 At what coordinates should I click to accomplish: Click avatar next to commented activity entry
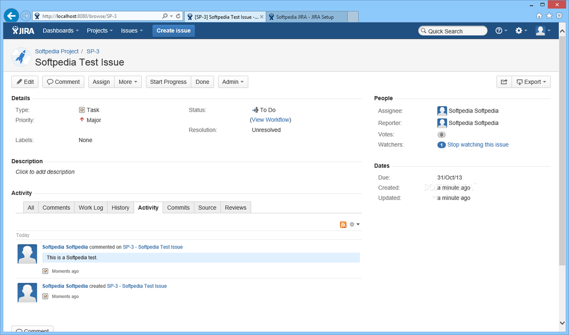27,254
